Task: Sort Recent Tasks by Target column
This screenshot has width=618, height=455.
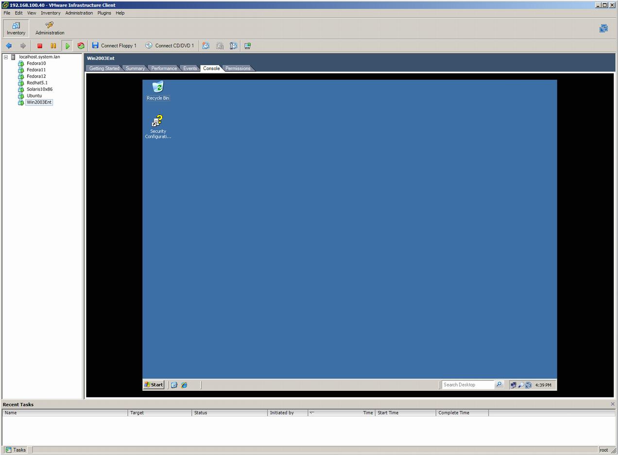Action: [160, 413]
